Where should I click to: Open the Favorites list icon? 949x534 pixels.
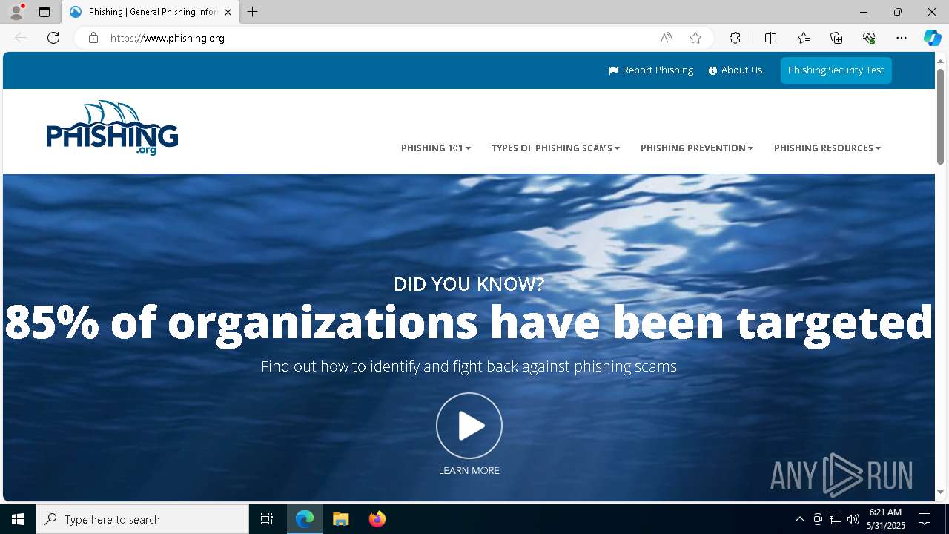click(x=804, y=38)
